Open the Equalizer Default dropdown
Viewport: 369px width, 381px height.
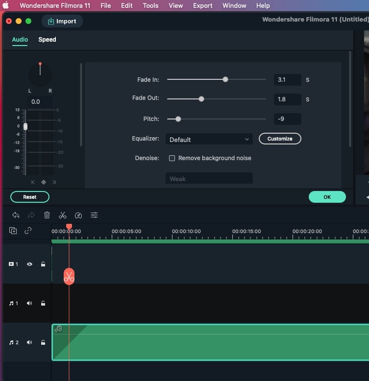tap(209, 139)
